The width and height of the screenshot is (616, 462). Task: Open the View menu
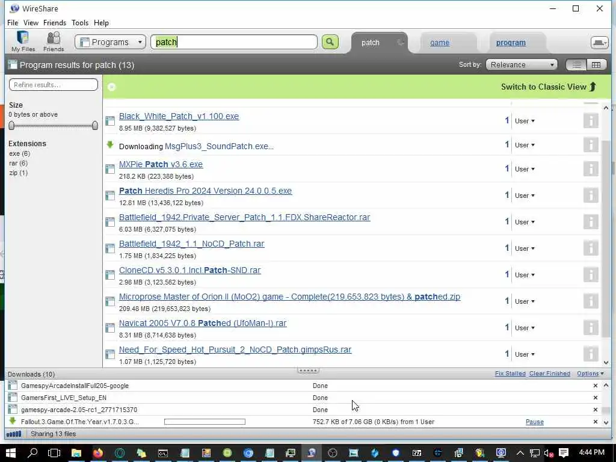tap(31, 23)
